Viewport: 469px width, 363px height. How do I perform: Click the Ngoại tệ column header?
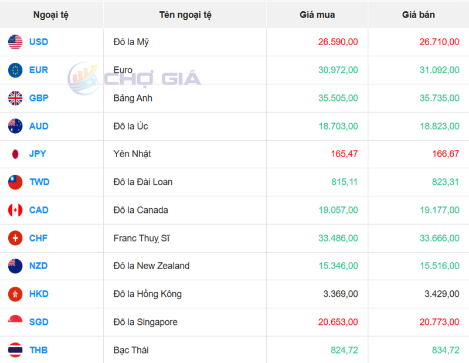[52, 15]
